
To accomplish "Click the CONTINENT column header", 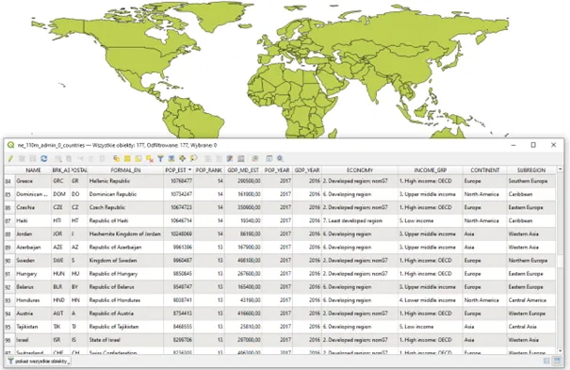I will pyautogui.click(x=484, y=169).
